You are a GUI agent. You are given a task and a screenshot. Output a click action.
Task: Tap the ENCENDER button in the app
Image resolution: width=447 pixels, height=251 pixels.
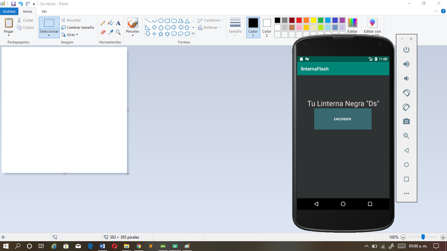pyautogui.click(x=343, y=119)
